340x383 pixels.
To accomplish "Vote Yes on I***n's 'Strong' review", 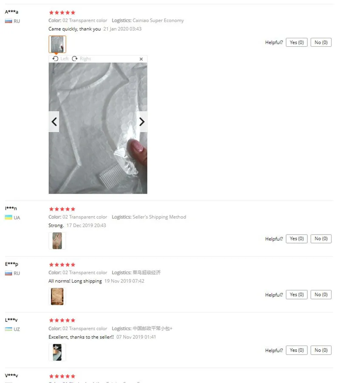I will coord(297,238).
